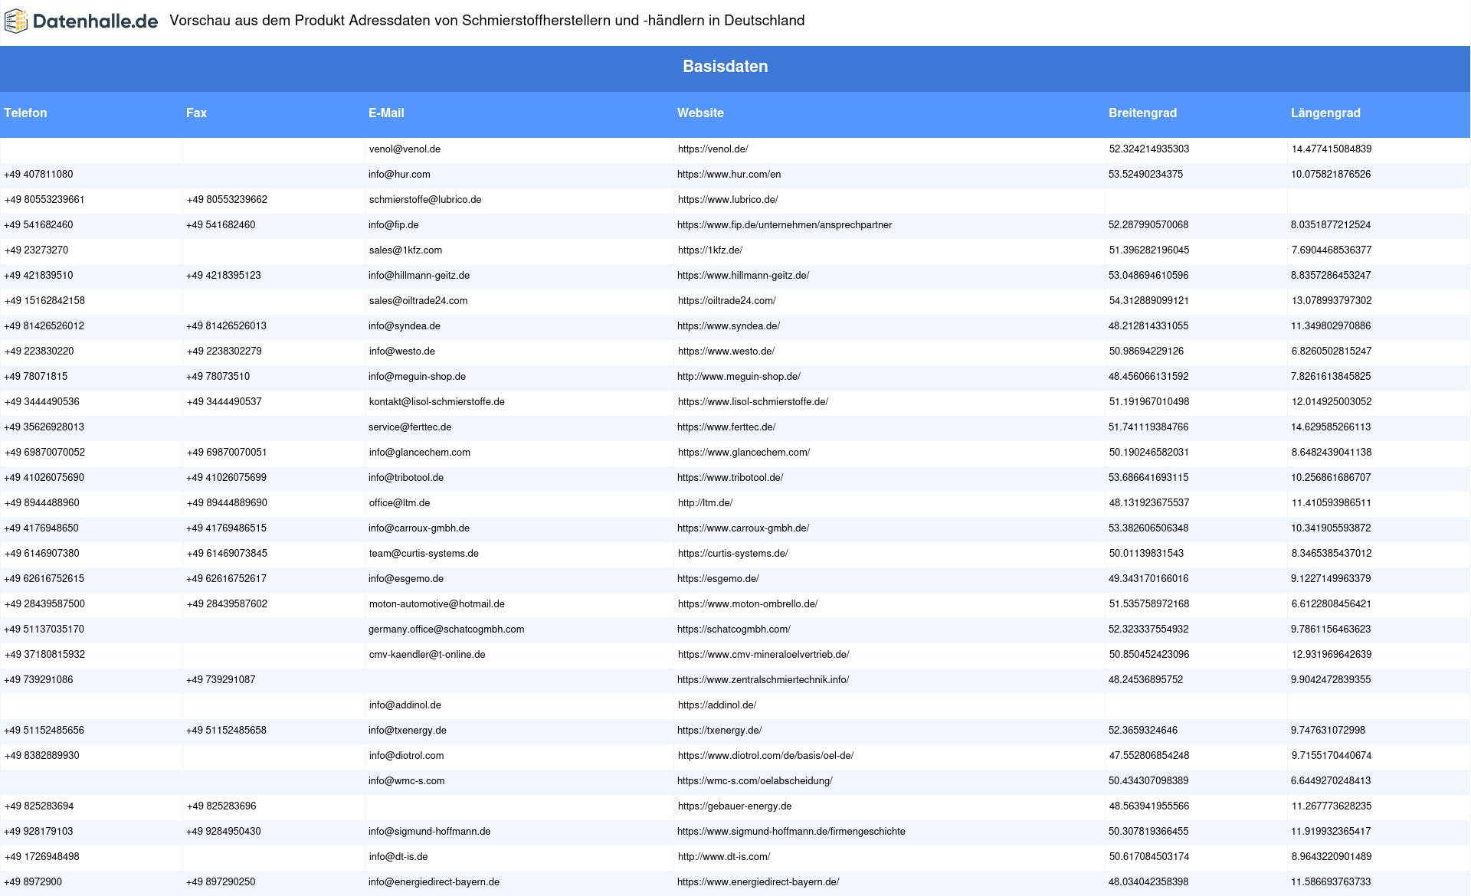Open the diotrol.com oel-de website link

766,756
